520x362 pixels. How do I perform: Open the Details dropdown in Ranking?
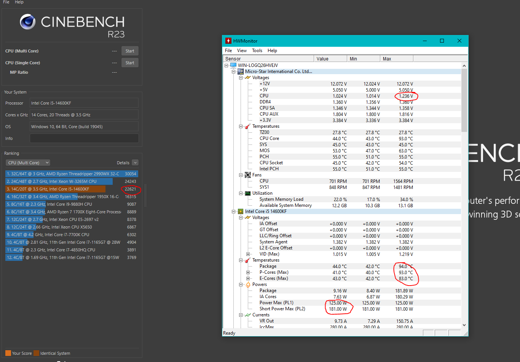coord(135,163)
